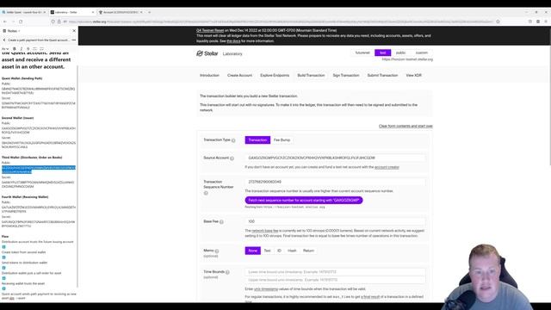Open the Notes panel title dropdown
The height and width of the screenshot is (310, 551).
[x=14, y=31]
